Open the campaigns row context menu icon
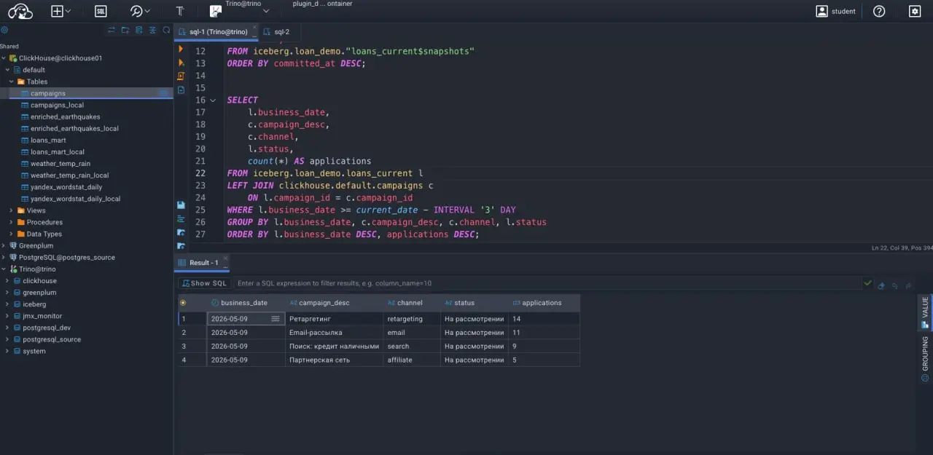933x455 pixels. (x=164, y=93)
